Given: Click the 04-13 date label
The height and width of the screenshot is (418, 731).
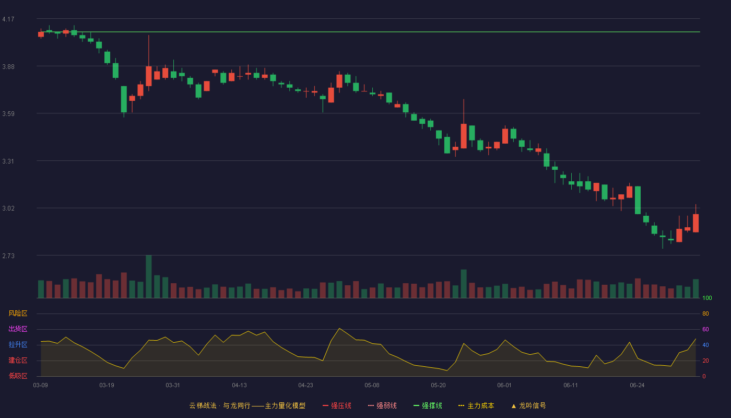Looking at the screenshot, I should click(x=239, y=385).
